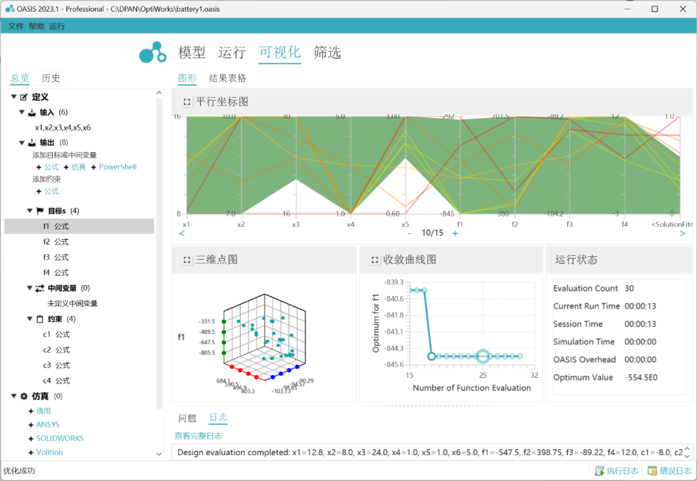Select constraint c4 公式 in tree

click(56, 380)
